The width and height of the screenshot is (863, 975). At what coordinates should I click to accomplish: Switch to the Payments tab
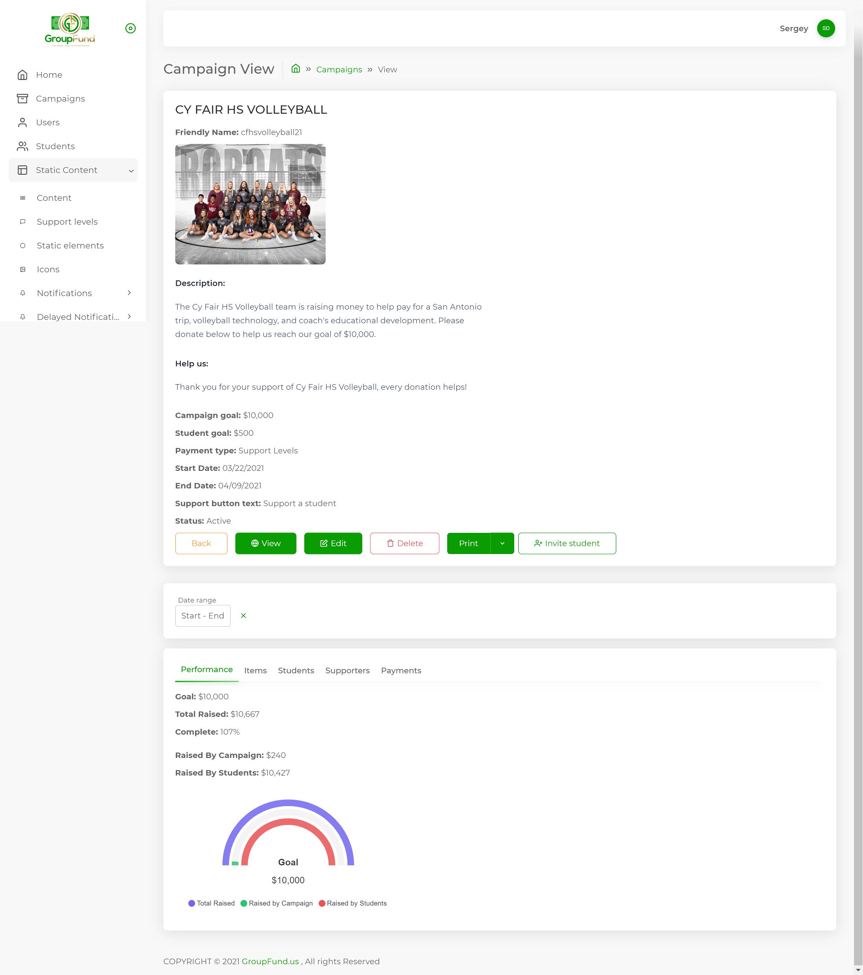pos(401,670)
